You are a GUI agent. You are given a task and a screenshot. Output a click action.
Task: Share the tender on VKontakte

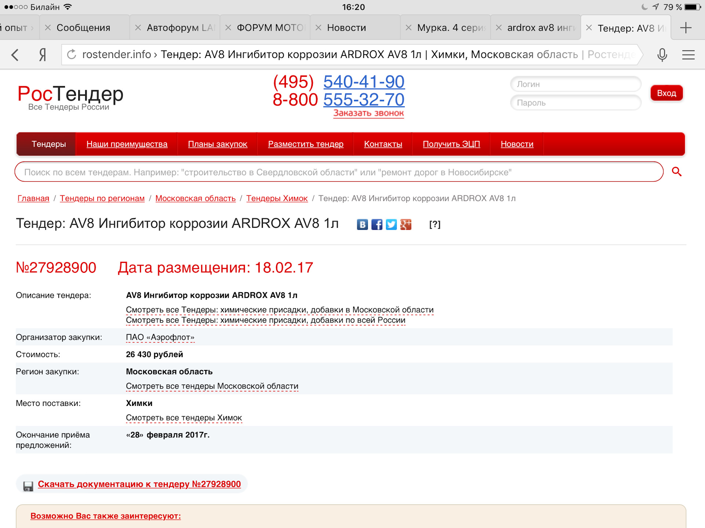pyautogui.click(x=362, y=224)
